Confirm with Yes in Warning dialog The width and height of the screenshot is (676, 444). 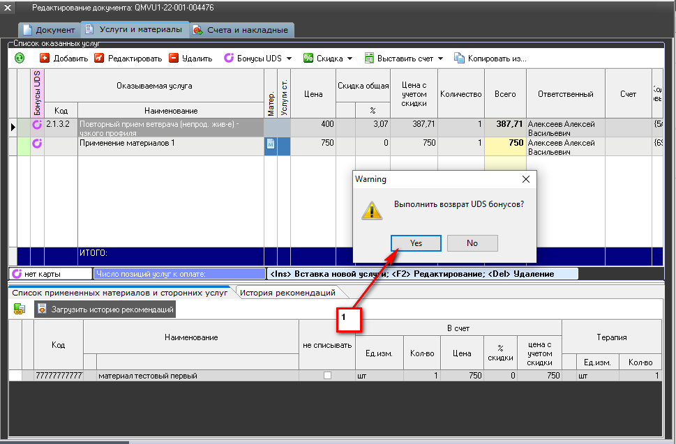416,243
